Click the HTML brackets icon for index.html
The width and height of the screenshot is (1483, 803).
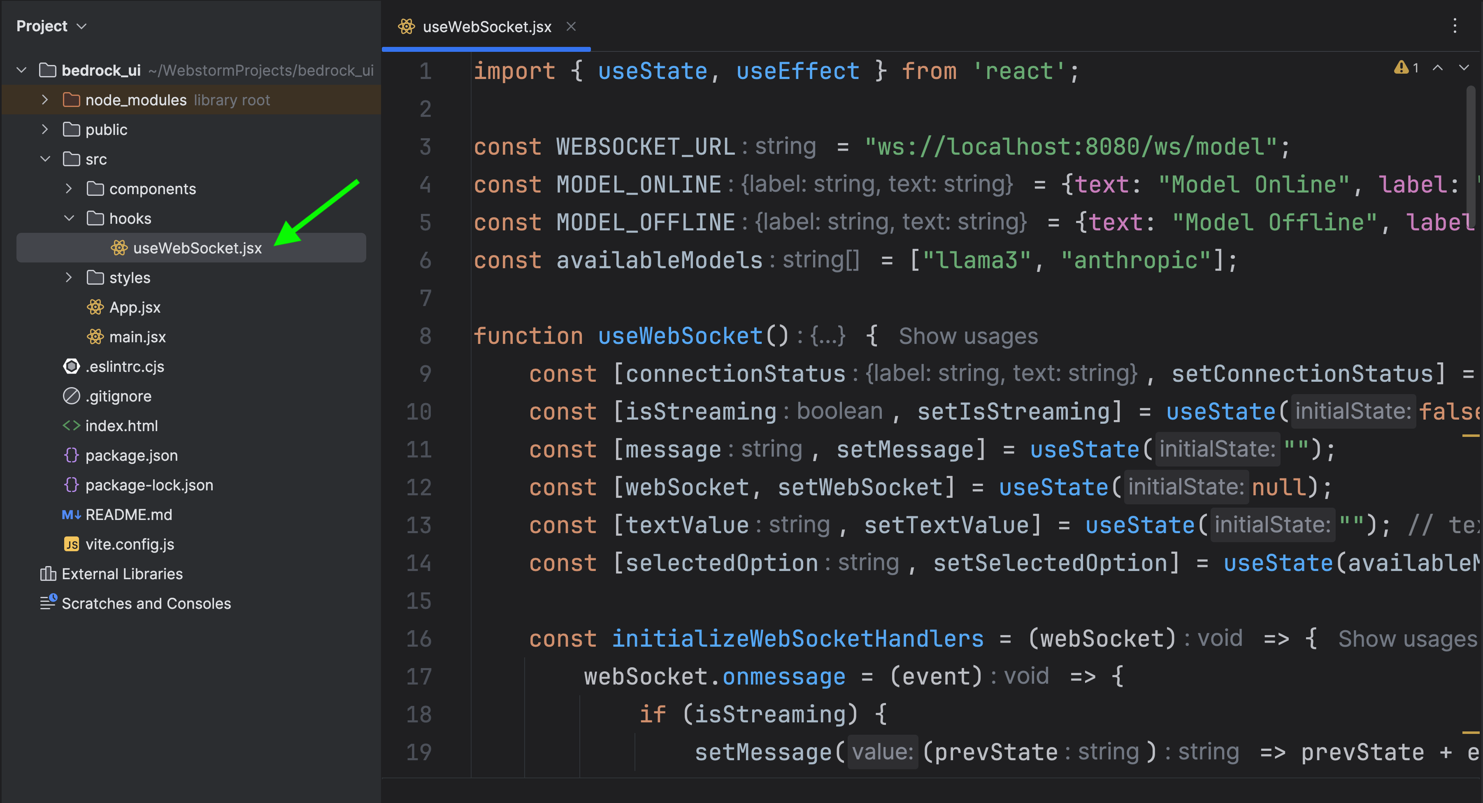tap(71, 426)
